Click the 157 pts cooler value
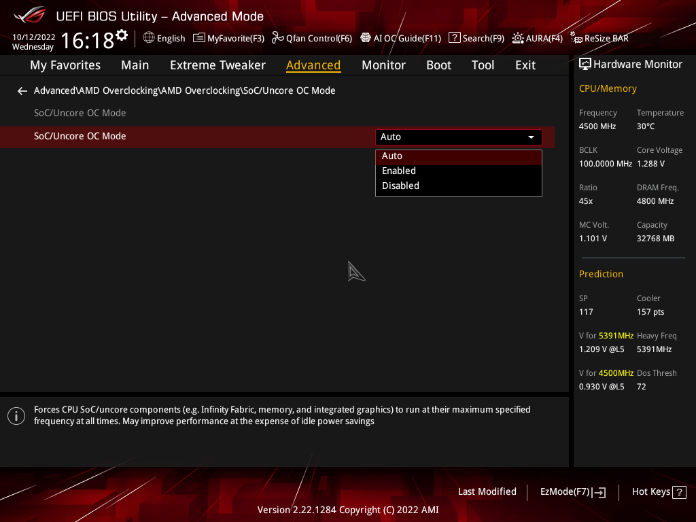Screen dimensions: 696x522 click(650, 312)
